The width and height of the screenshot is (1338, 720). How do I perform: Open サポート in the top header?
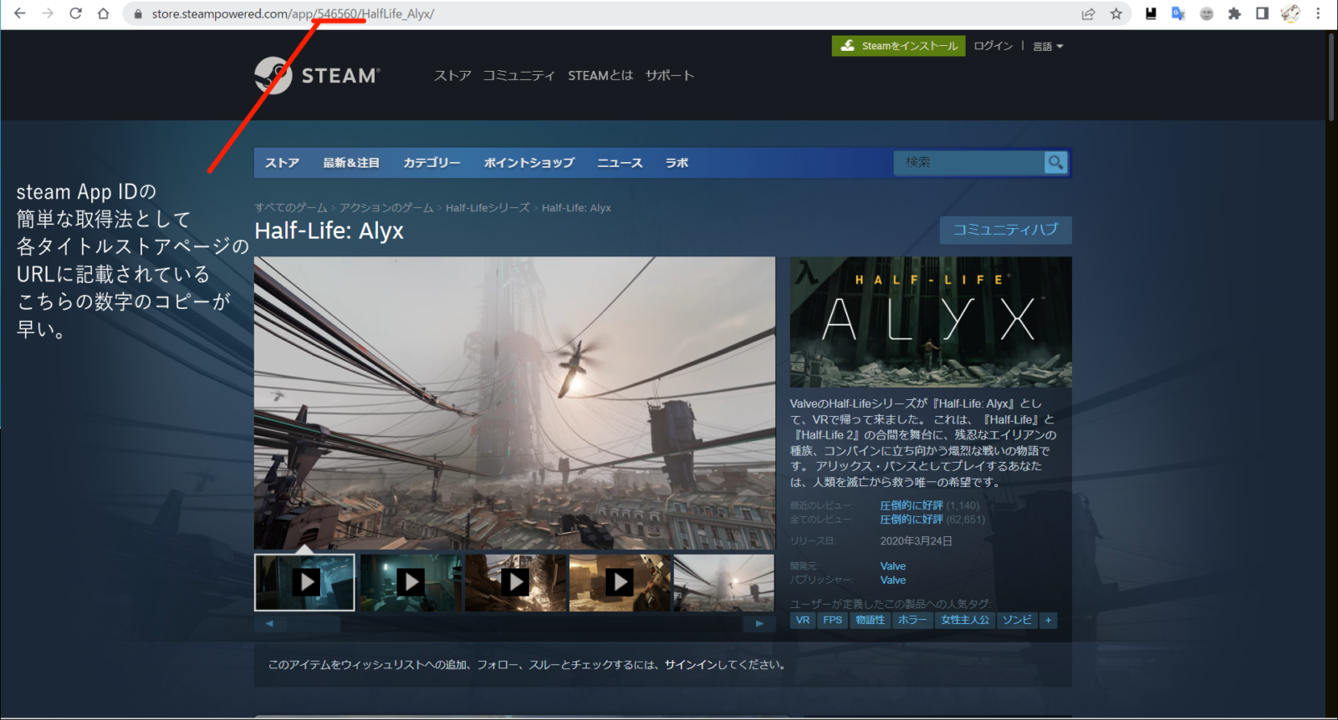[x=670, y=75]
